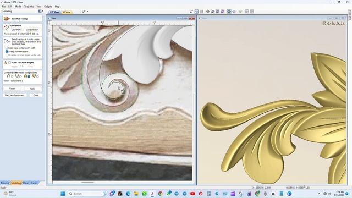Select the Subtract combine mode radio
The width and height of the screenshot is (352, 198).
[x=20, y=76]
